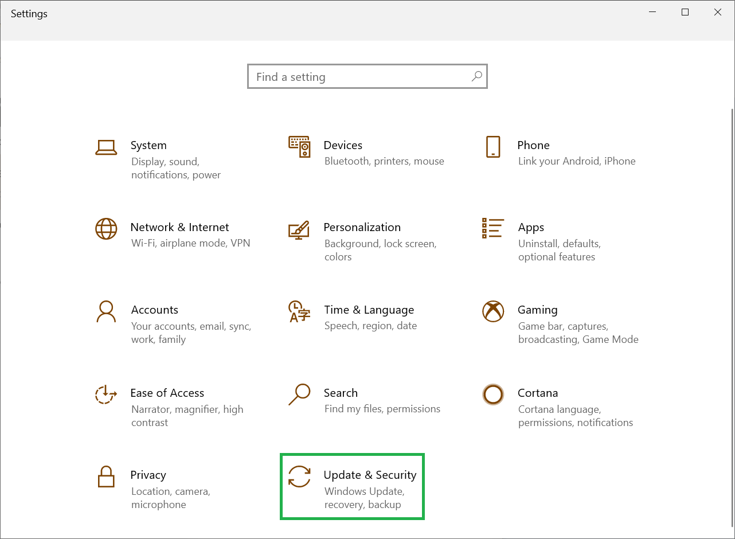735x539 pixels.
Task: Click the Phone heading
Action: (533, 145)
